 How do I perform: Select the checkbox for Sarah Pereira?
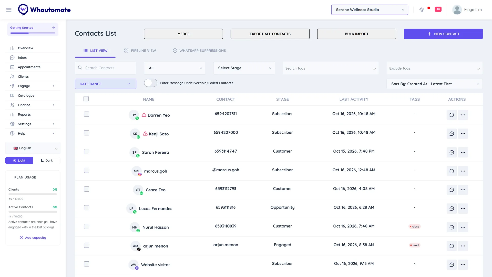pos(87,152)
